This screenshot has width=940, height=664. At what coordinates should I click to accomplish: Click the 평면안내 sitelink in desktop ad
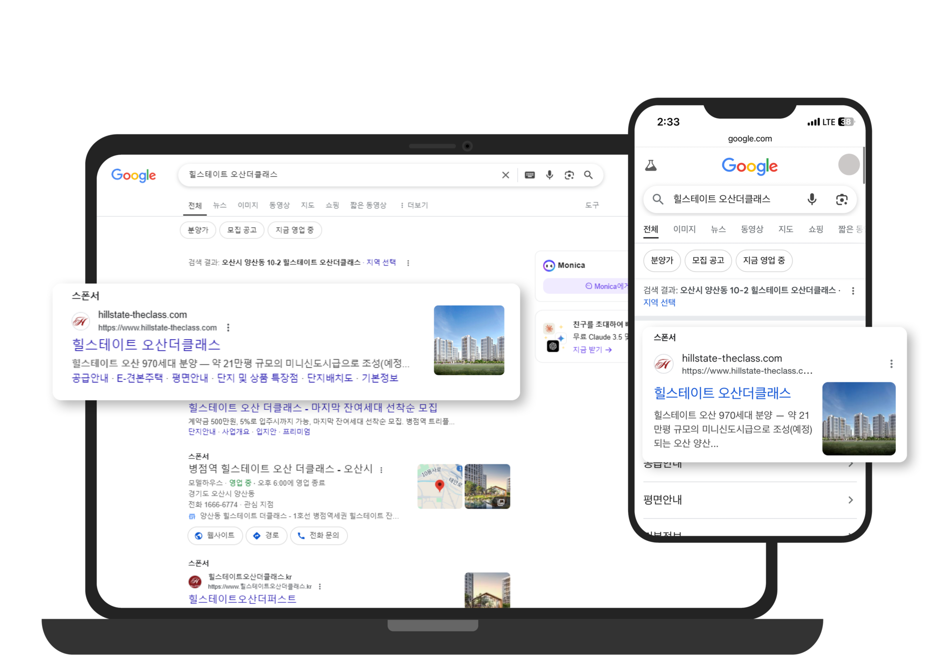click(190, 378)
